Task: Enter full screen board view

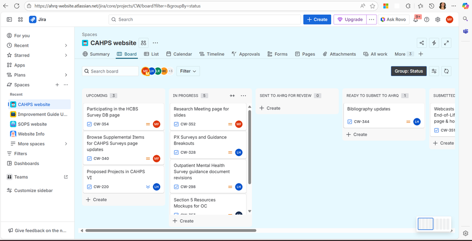Action: 446,43
